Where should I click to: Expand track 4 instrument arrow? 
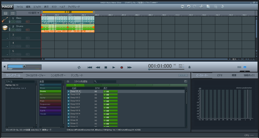7,47
